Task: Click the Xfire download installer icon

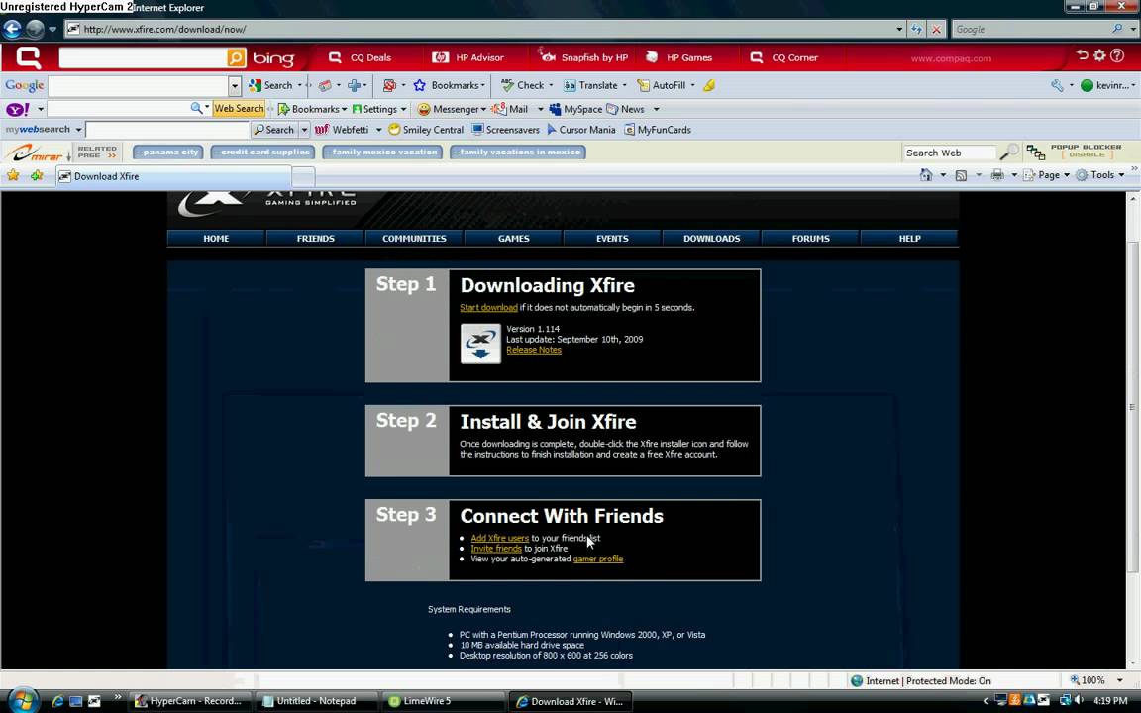Action: pos(480,344)
